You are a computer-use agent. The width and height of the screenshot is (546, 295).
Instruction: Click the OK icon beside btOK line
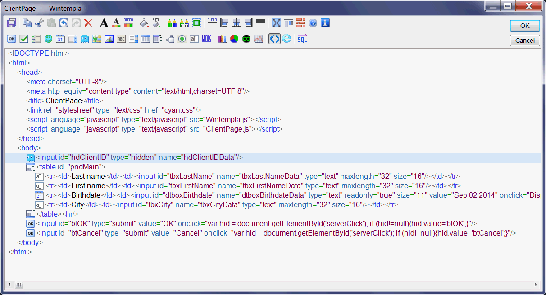30,224
